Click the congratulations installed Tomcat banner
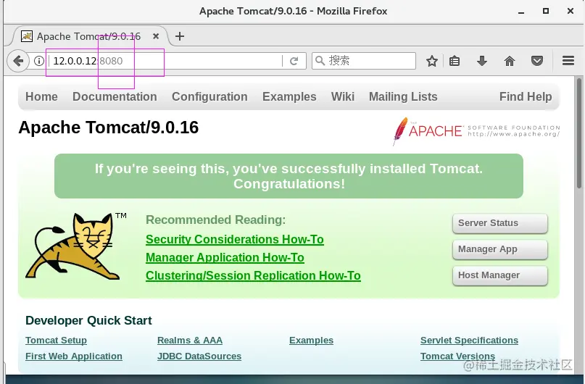 click(289, 176)
